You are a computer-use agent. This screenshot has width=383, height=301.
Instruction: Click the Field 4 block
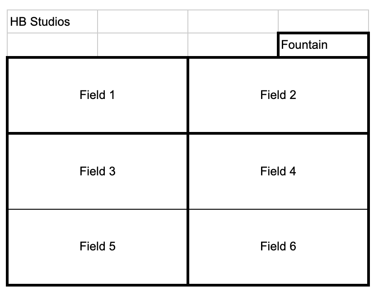click(278, 171)
